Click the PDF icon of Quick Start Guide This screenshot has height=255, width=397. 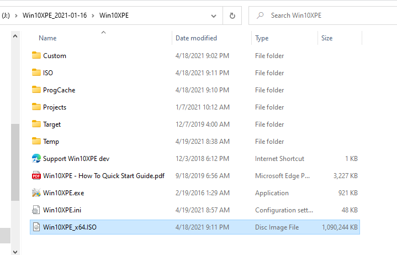(36, 175)
